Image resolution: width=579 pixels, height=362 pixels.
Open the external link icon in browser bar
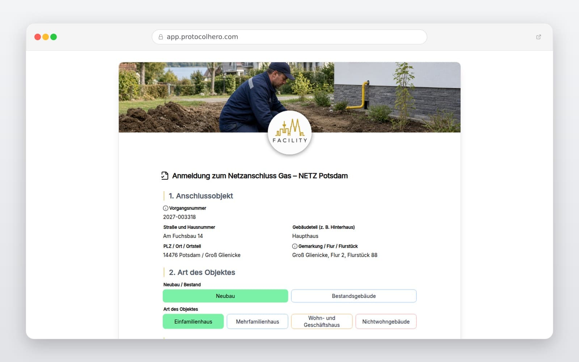[538, 37]
